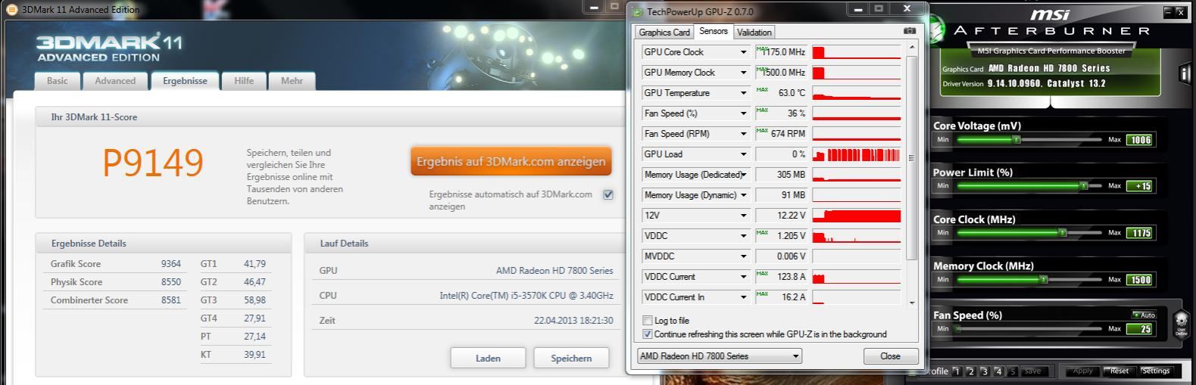Click the Combinerter Score value 8581

pos(171,300)
